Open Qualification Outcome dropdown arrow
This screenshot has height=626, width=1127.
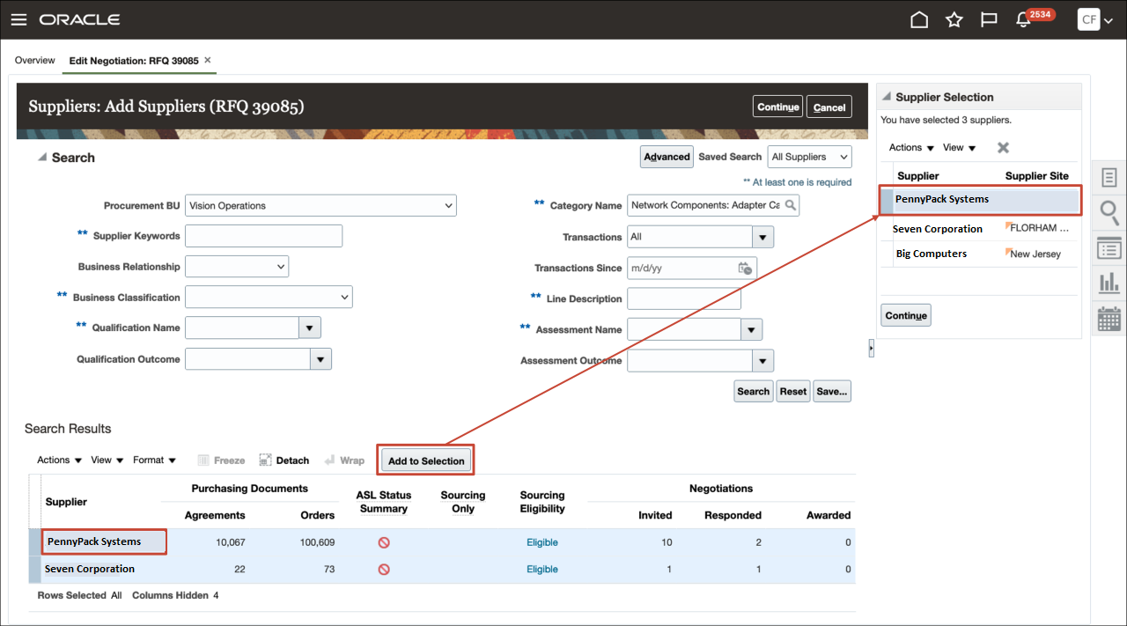coord(320,359)
